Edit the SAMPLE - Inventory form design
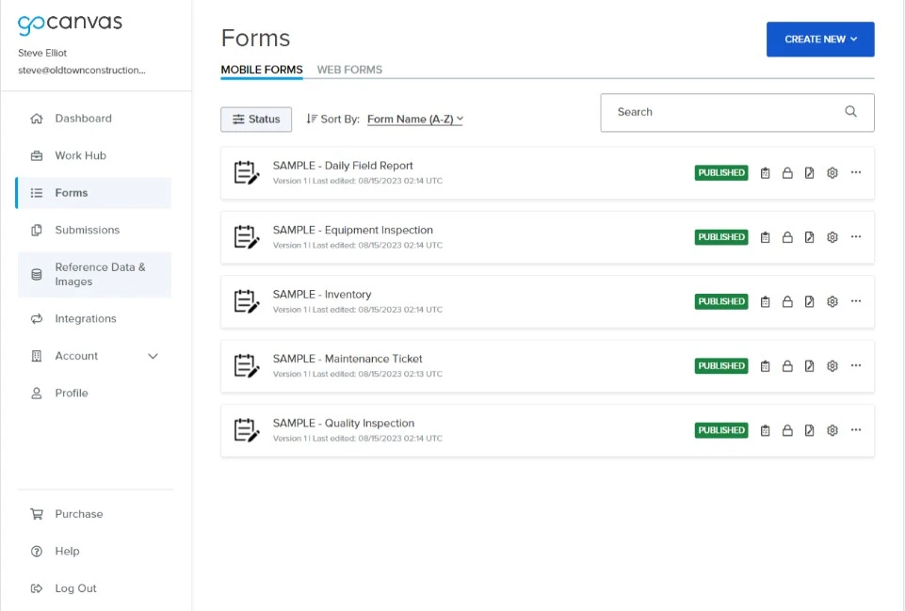This screenshot has width=905, height=611. coord(810,301)
